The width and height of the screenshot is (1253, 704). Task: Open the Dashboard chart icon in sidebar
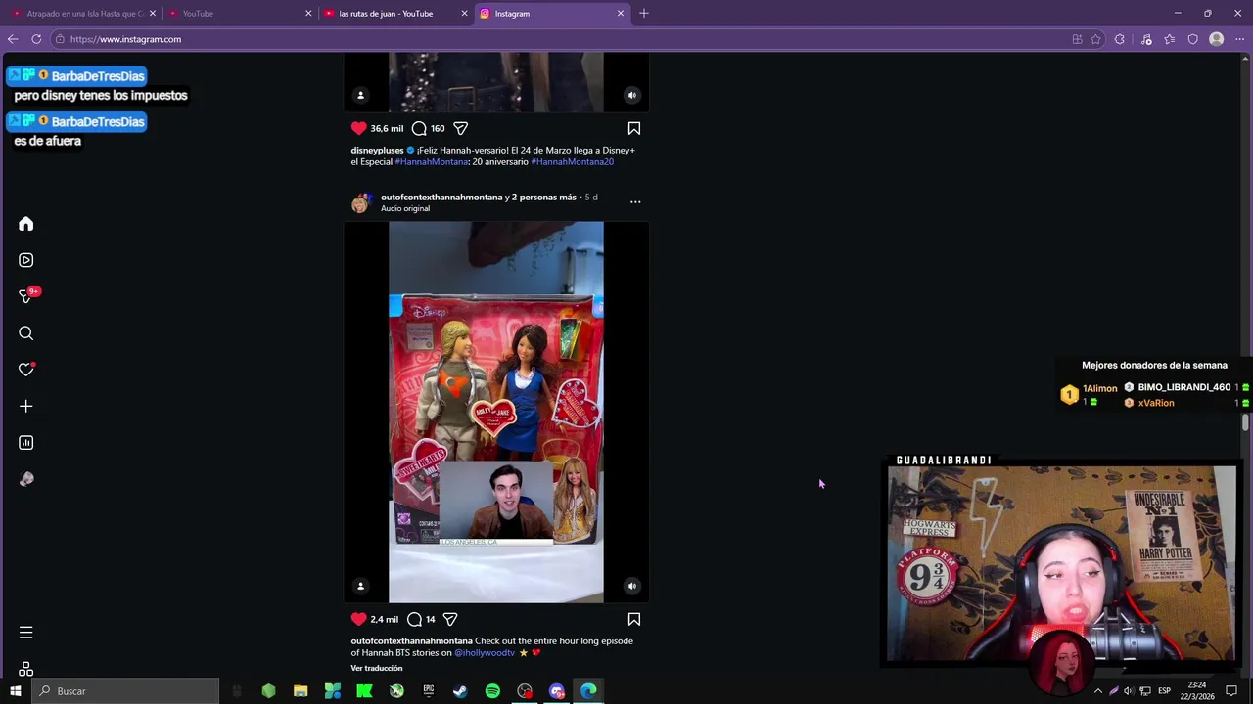pyautogui.click(x=26, y=443)
